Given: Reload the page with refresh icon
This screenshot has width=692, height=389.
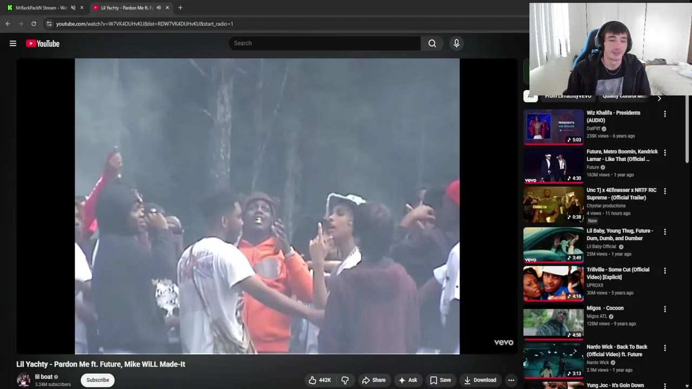Looking at the screenshot, I should [34, 24].
